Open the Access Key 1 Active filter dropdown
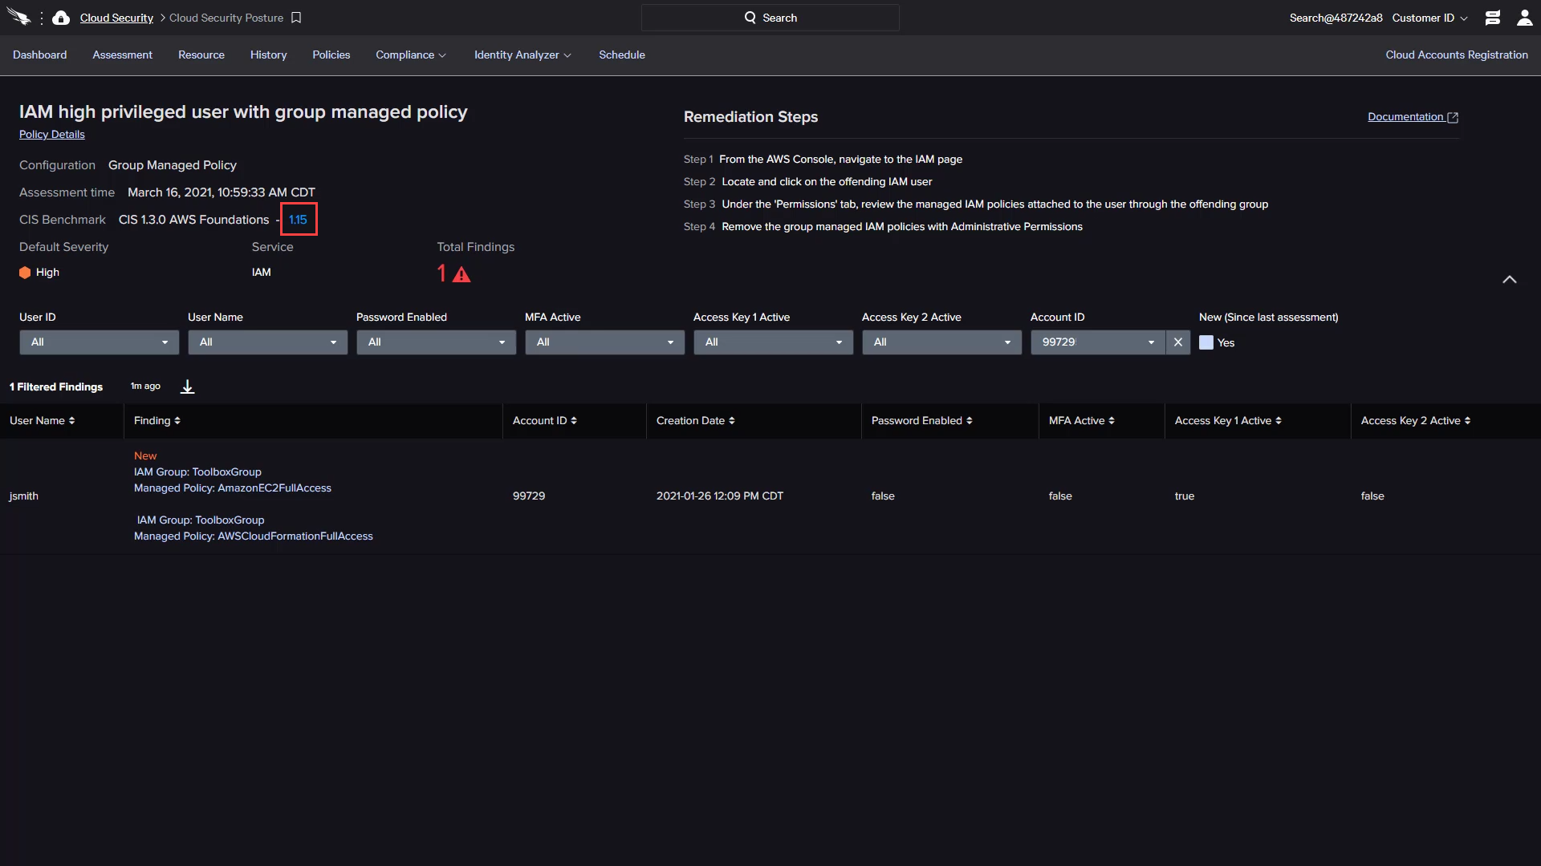The image size is (1541, 866). coord(773,342)
